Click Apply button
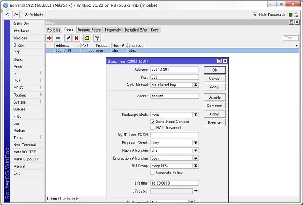Screen dimensions: 303x205 point(215,87)
